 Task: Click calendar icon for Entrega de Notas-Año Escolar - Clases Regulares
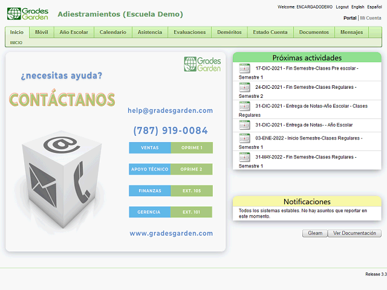click(x=244, y=106)
